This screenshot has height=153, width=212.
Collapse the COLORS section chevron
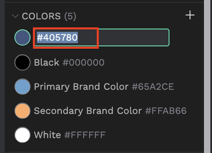point(15,16)
